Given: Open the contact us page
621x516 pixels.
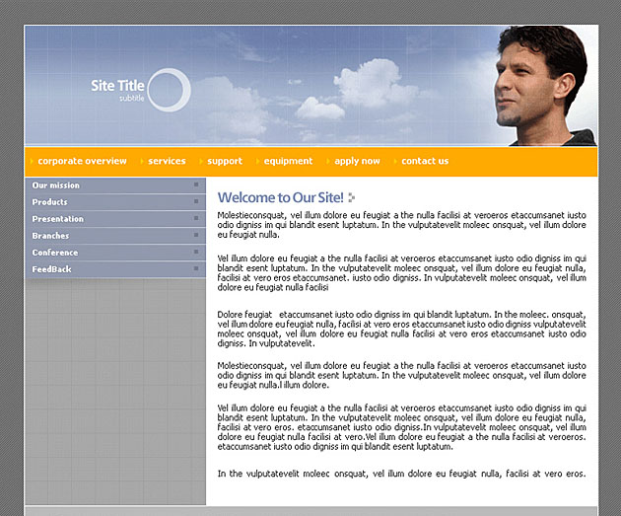Looking at the screenshot, I should click(x=425, y=161).
